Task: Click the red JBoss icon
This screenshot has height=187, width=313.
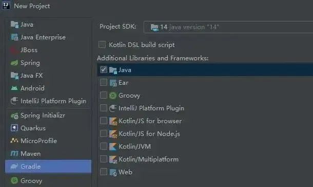Action: point(14,50)
